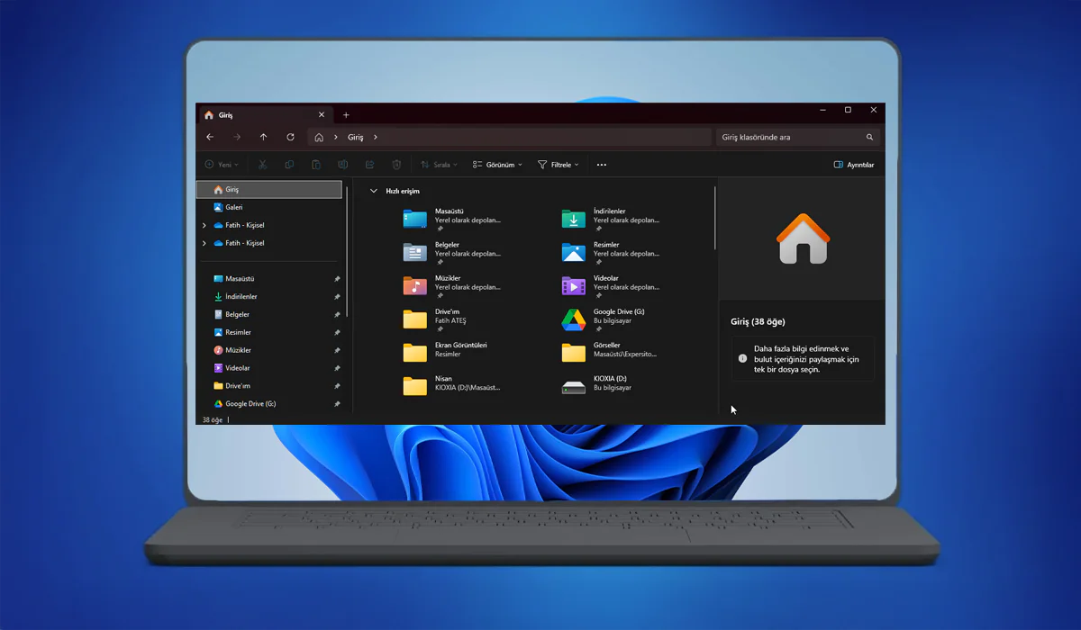This screenshot has width=1081, height=630.
Task: Select Resimler in the navigation sidebar
Action: [270, 333]
